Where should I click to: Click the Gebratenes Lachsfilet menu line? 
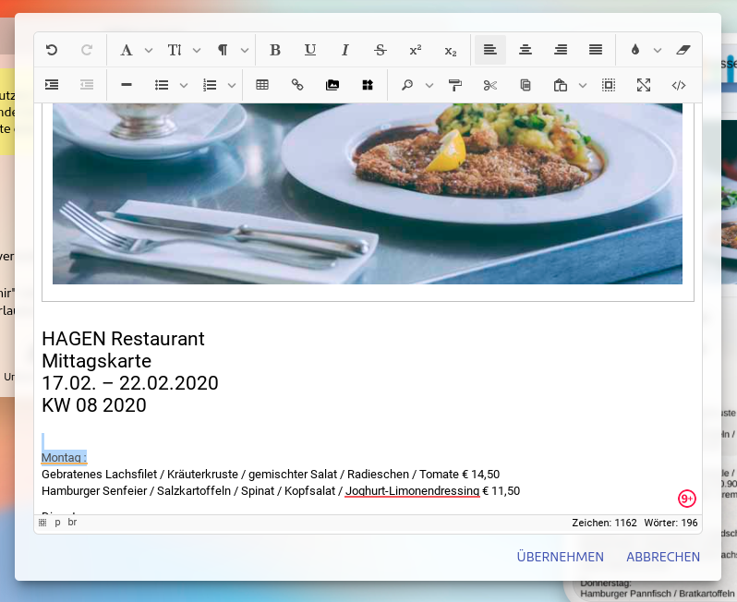[271, 475]
